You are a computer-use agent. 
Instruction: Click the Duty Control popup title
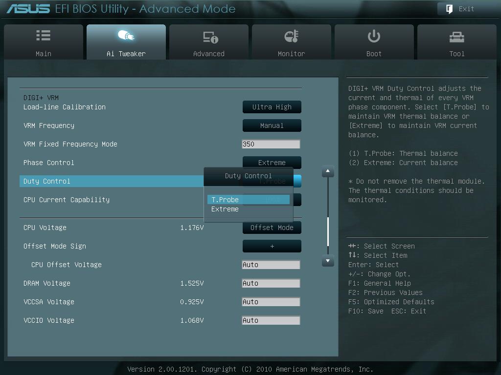click(x=248, y=176)
